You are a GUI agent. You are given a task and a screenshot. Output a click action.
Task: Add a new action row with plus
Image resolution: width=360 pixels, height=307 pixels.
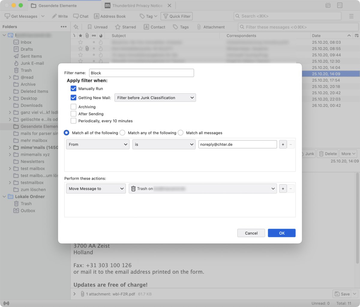283,189
